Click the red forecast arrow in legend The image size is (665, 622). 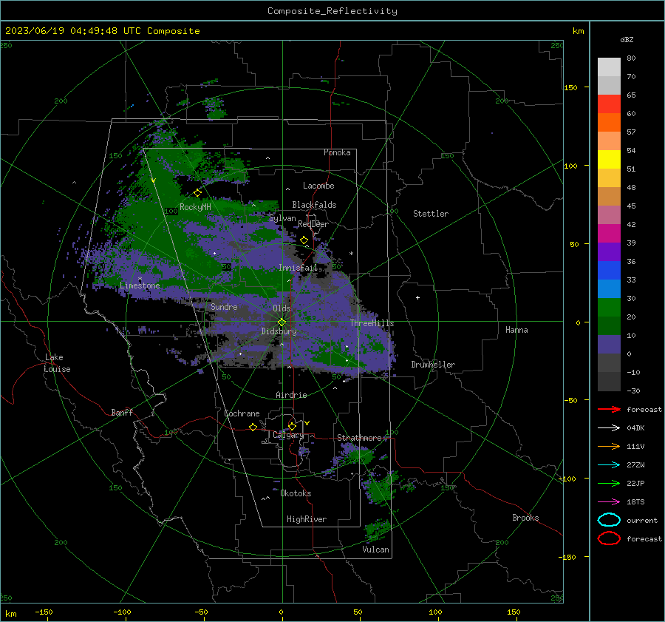pos(609,409)
